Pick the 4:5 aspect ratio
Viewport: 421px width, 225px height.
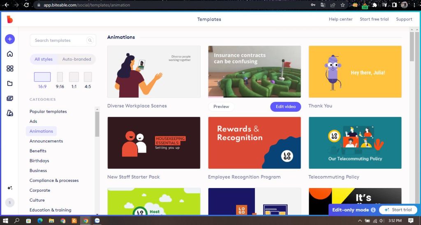click(x=88, y=77)
